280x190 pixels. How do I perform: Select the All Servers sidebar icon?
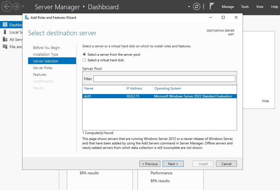click(x=5, y=39)
